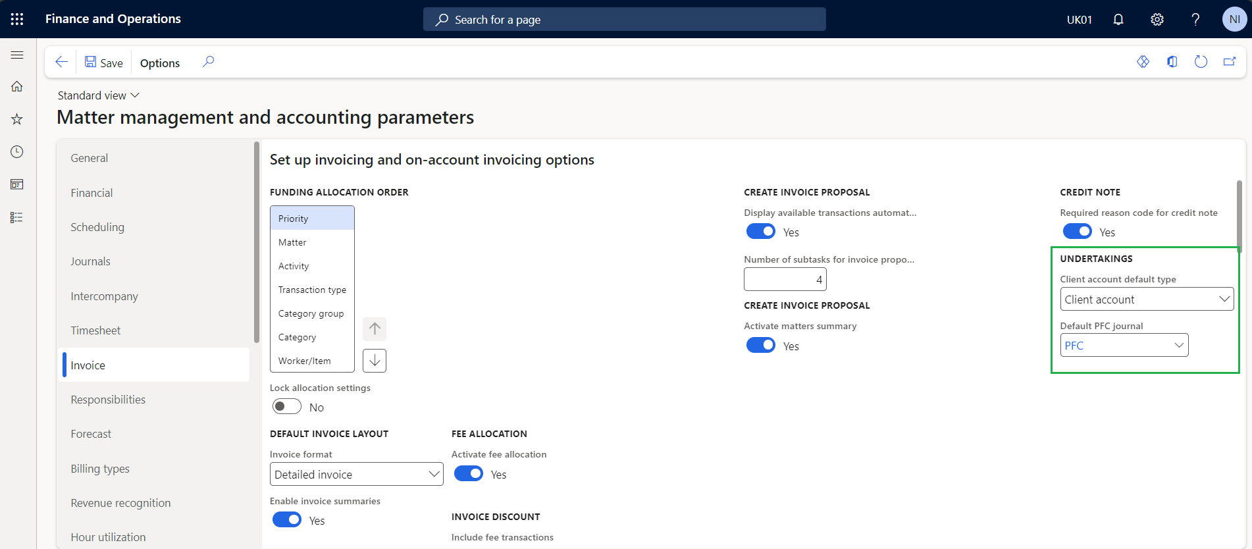The height and width of the screenshot is (549, 1252).
Task: Open in Microsoft Office icon
Action: (x=1172, y=62)
